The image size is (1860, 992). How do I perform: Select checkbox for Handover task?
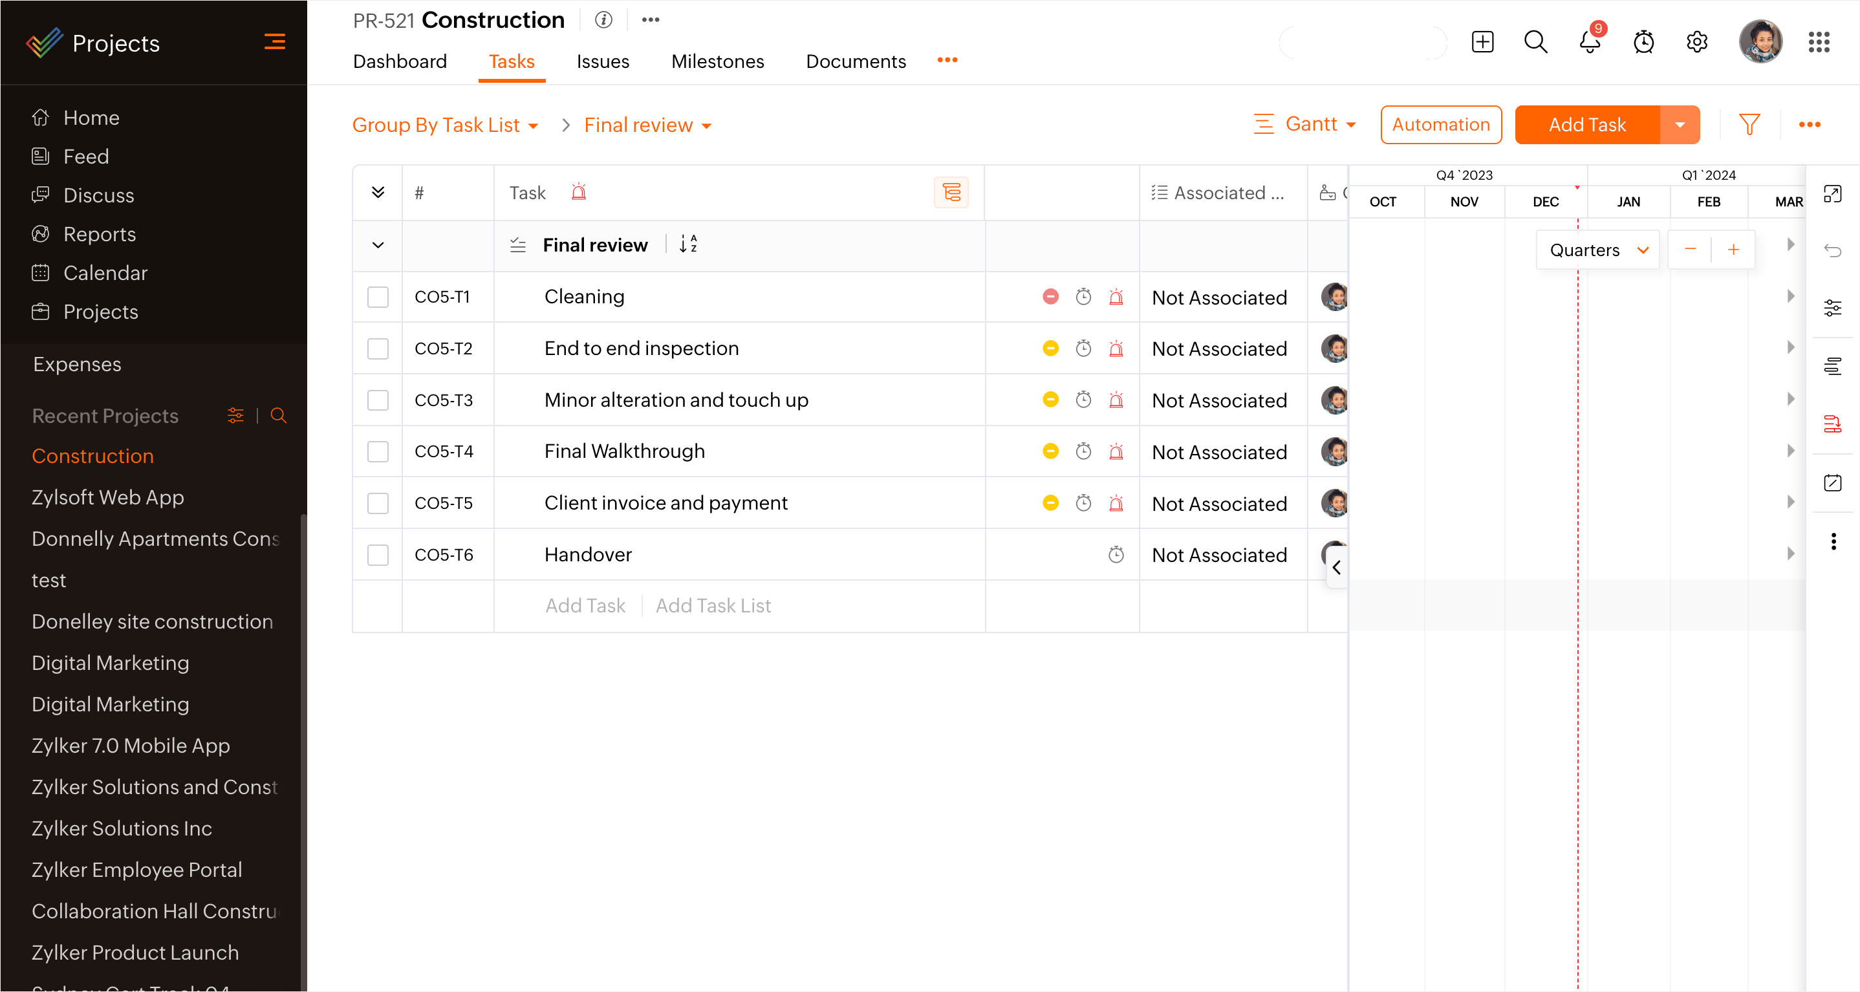tap(378, 554)
